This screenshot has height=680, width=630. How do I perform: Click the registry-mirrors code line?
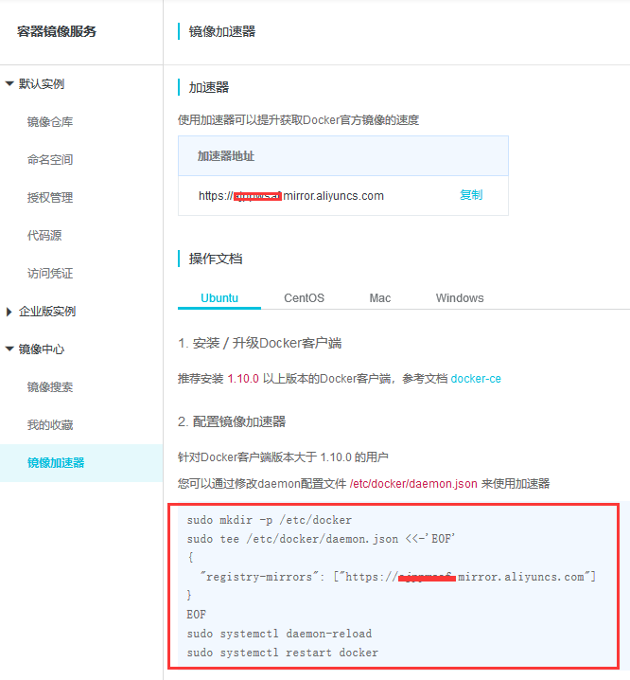click(x=397, y=577)
